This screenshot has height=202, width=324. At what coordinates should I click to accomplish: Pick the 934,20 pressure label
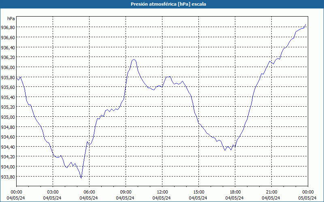click(8, 157)
